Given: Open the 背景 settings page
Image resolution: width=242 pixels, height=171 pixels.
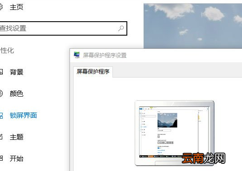Looking at the screenshot, I should pyautogui.click(x=16, y=72).
